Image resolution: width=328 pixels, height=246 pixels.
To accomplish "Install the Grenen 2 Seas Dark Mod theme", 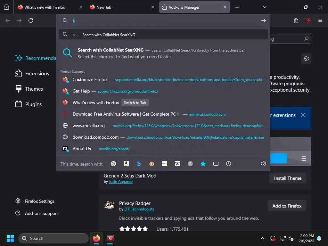I will 288,178.
